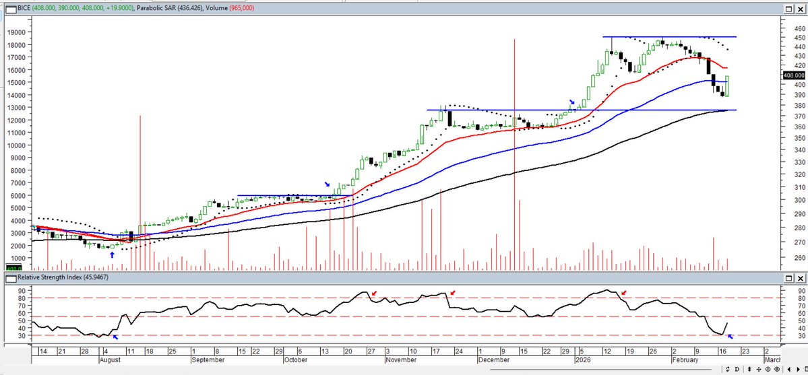Select the blue resistance line near 450
This screenshot has width=808, height=375.
[x=669, y=37]
